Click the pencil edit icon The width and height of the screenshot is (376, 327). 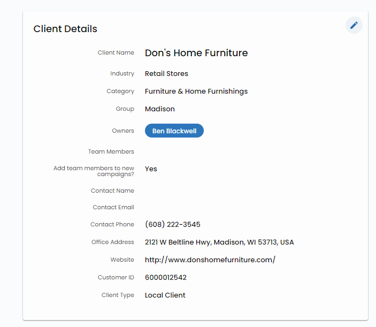click(x=354, y=25)
